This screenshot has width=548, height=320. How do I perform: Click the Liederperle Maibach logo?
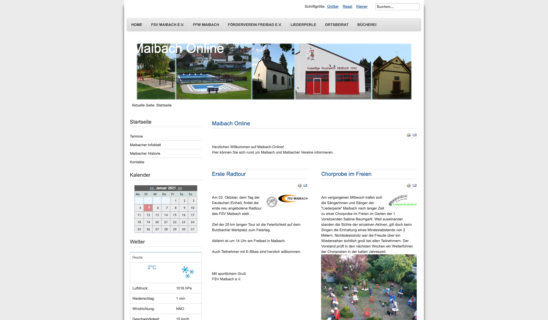tap(402, 201)
